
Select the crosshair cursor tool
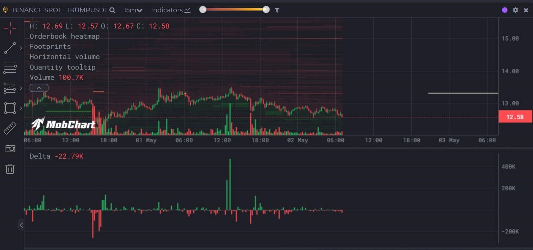[x=10, y=28]
